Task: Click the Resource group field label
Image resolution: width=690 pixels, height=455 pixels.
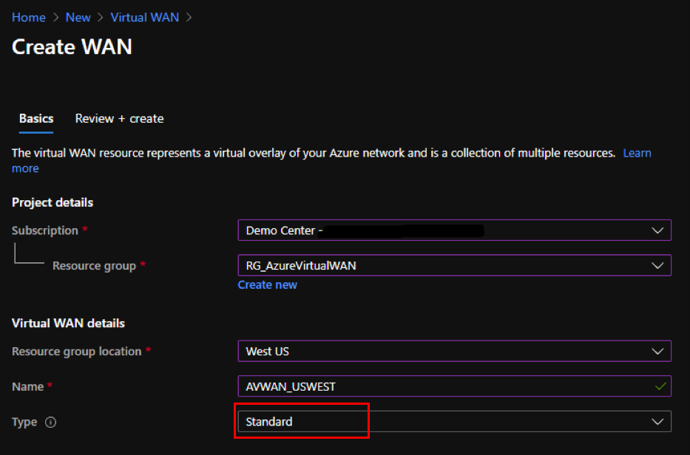Action: coord(94,266)
